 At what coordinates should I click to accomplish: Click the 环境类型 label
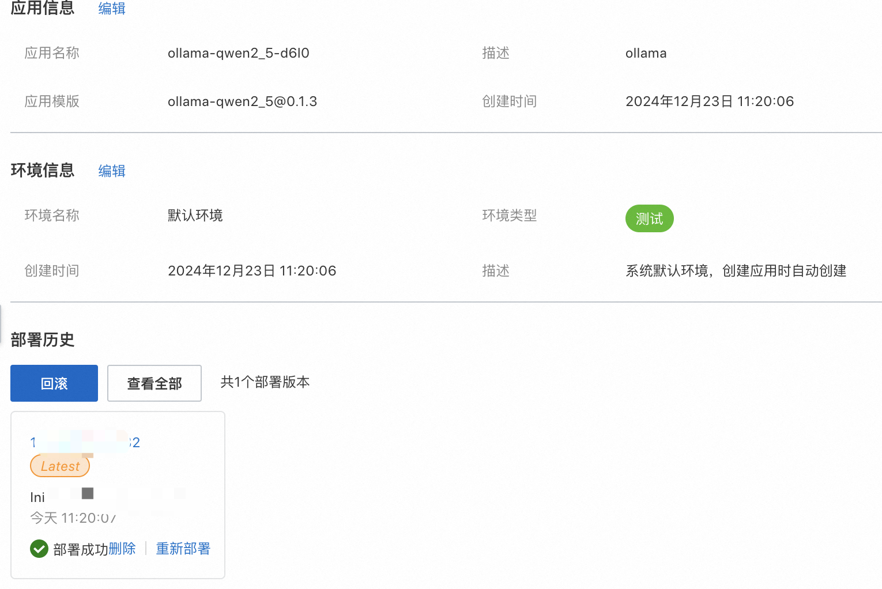[510, 216]
